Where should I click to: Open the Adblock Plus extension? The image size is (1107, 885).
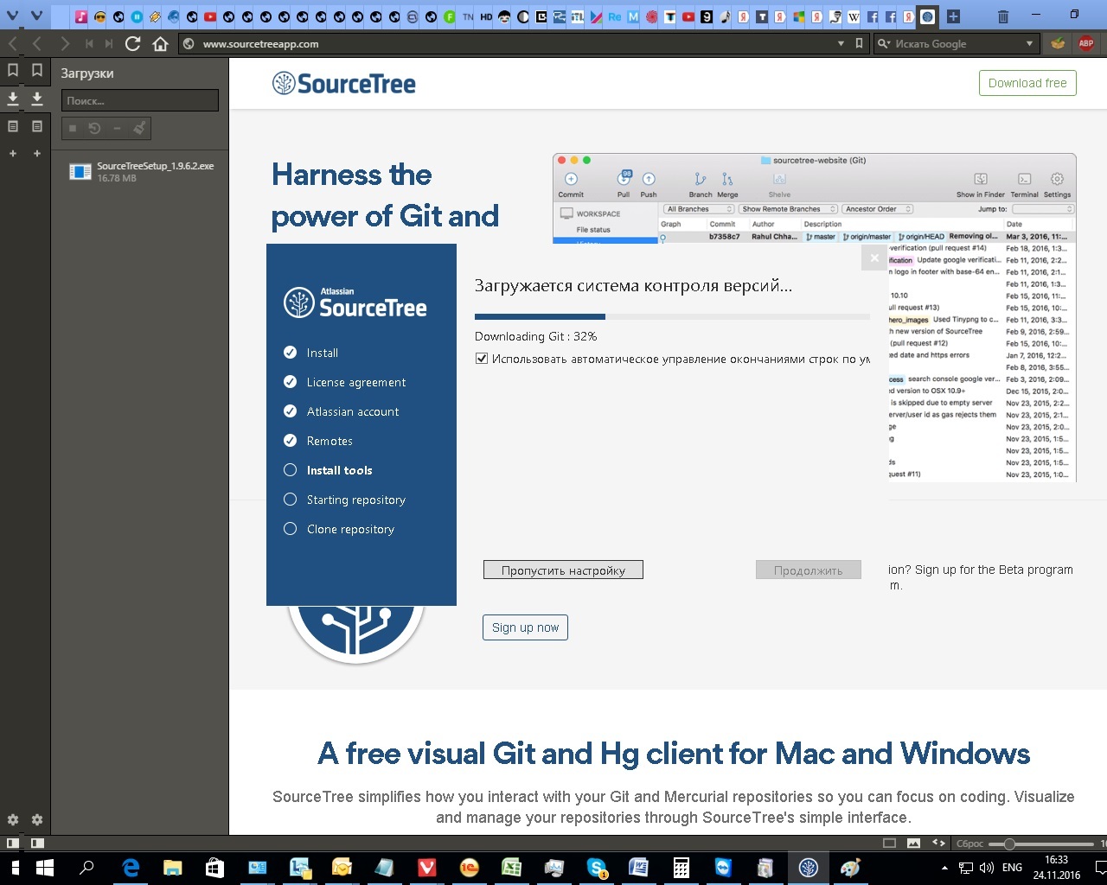(x=1086, y=43)
